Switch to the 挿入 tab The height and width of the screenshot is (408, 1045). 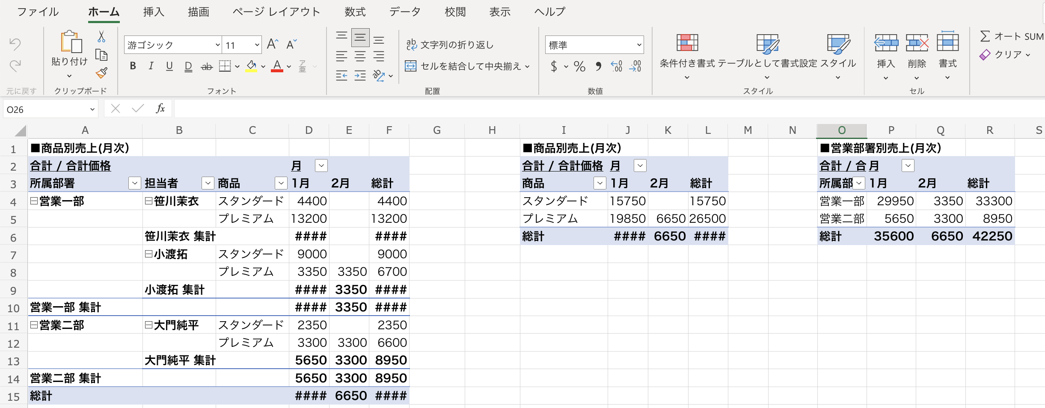154,12
